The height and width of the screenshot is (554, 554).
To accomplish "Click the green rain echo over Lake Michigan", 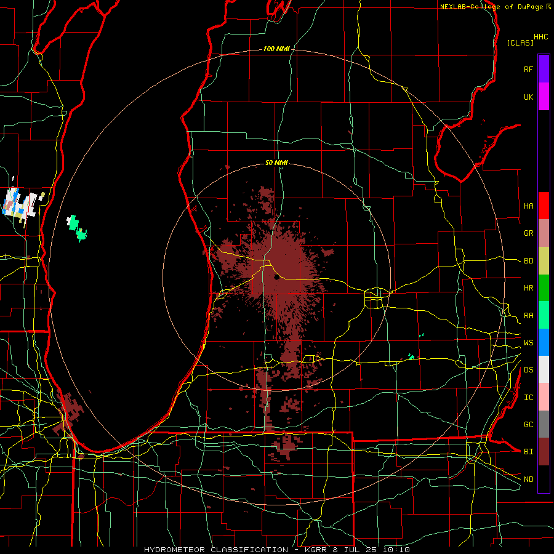I will click(x=77, y=228).
